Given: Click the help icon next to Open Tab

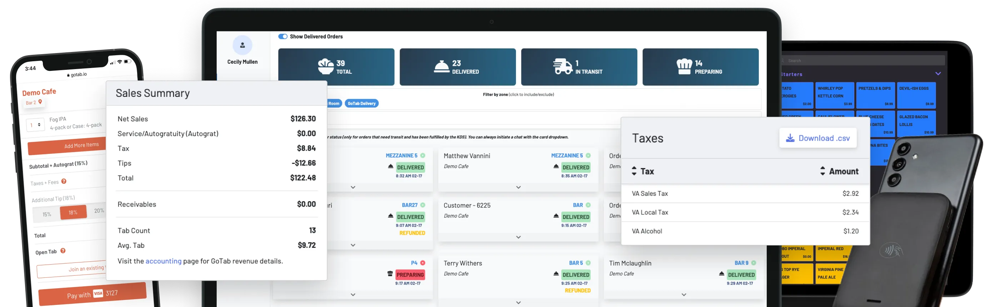Looking at the screenshot, I should point(63,251).
